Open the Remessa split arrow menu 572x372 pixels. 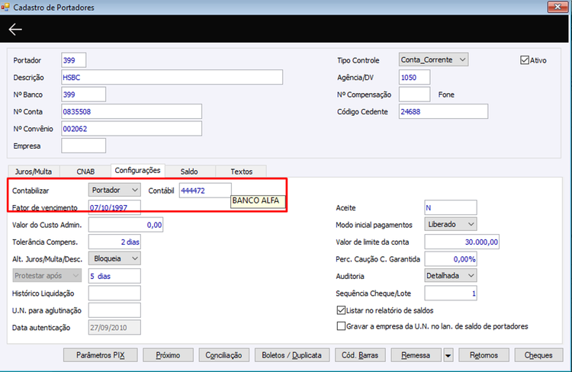coord(448,355)
